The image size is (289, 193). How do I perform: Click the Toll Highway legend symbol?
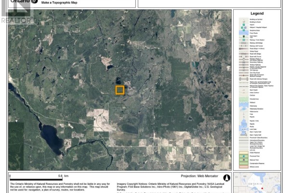[244, 70]
